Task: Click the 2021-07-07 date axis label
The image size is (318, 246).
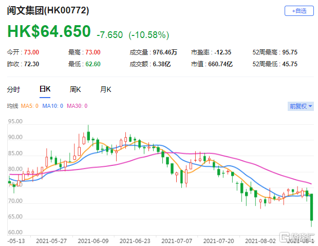Action: tap(177, 241)
